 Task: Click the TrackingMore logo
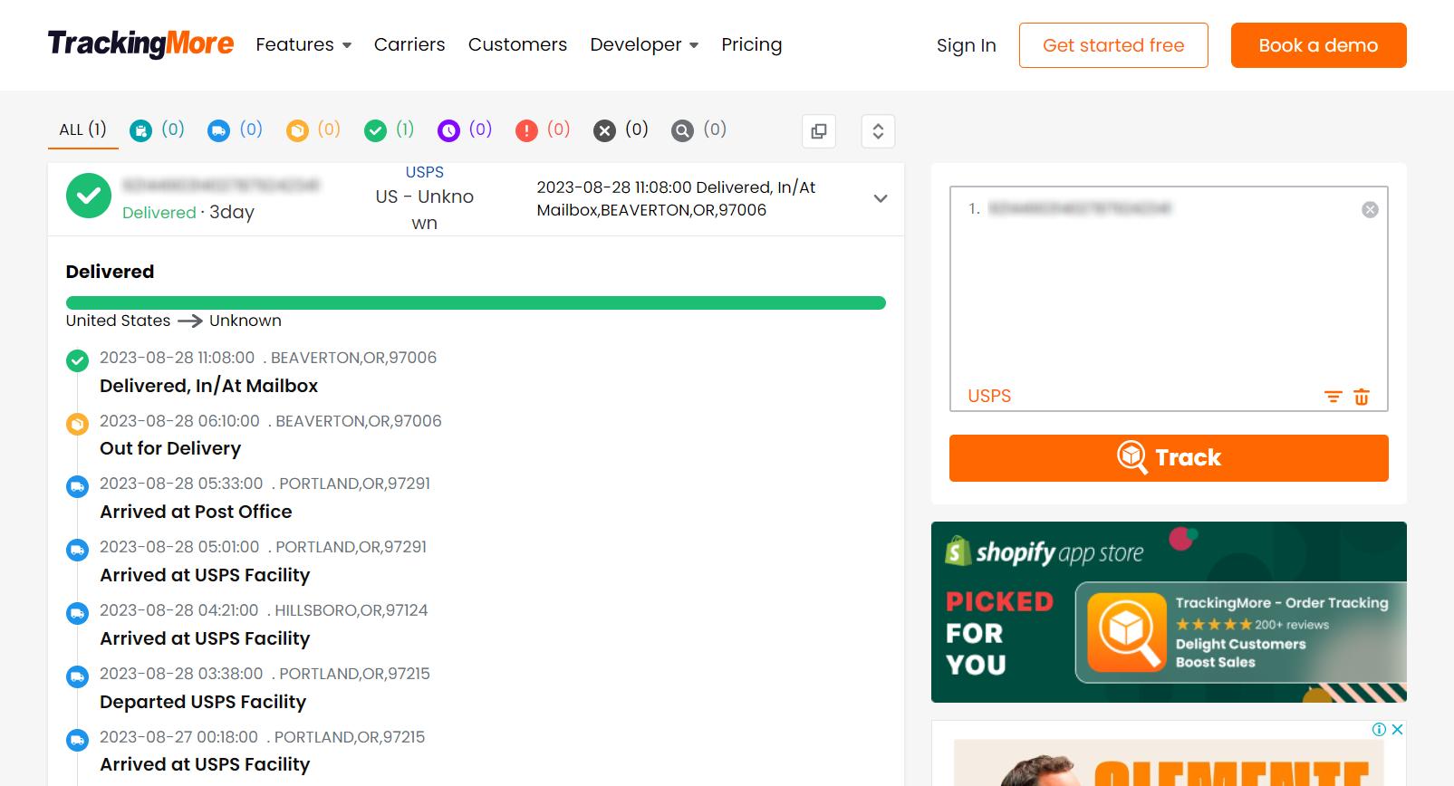coord(140,43)
